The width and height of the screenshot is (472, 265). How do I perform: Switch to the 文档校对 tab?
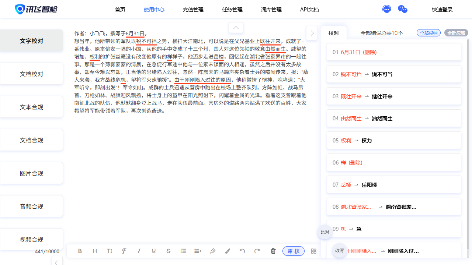32,74
